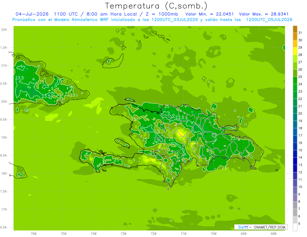The image size is (307, 237).
Task: Click the 'SisTT – ONAMET/REP.DOM.' credit box
Action: [261, 227]
